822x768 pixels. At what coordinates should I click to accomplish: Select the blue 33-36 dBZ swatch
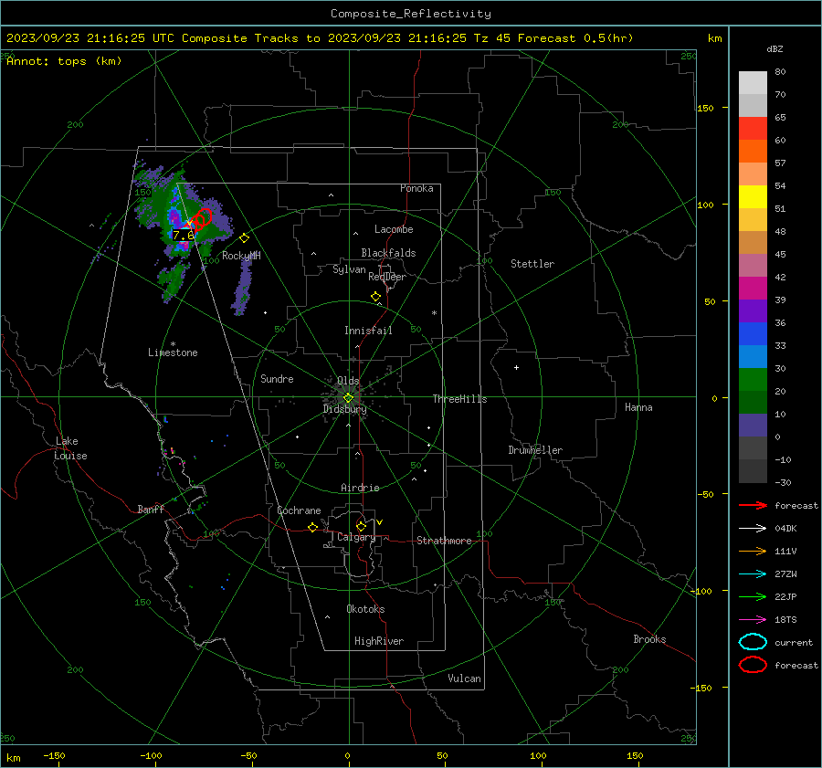click(753, 334)
